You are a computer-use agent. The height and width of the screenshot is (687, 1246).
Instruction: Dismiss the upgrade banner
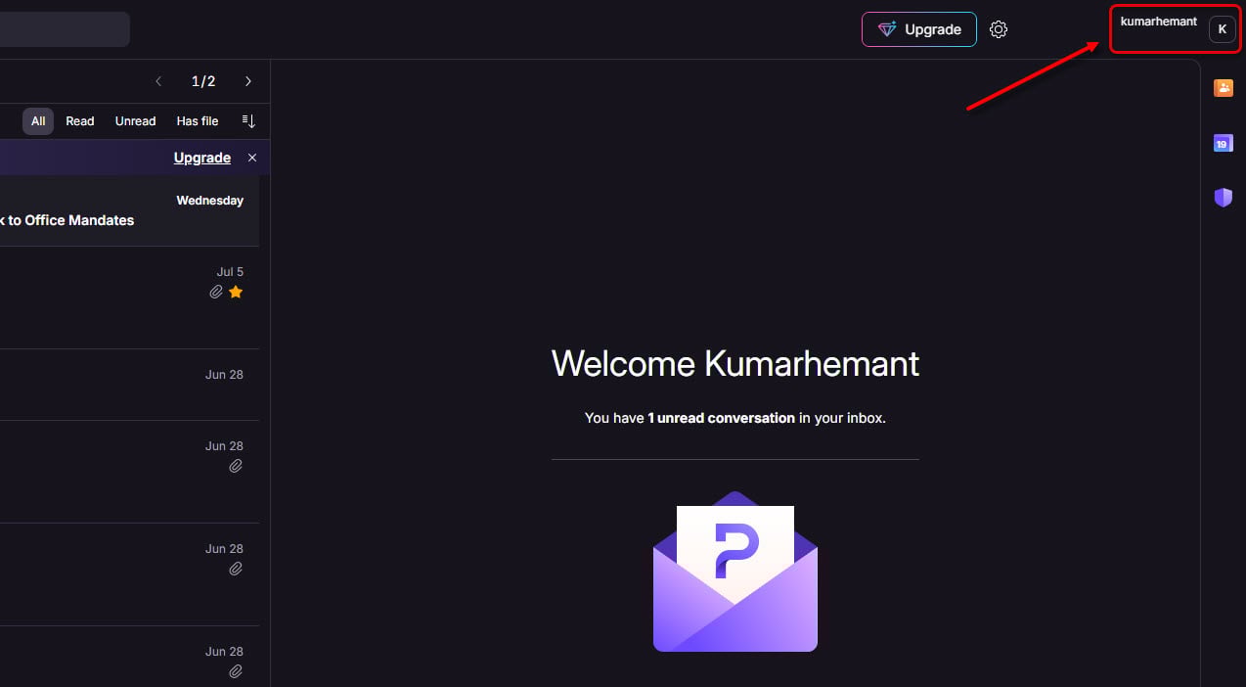252,158
